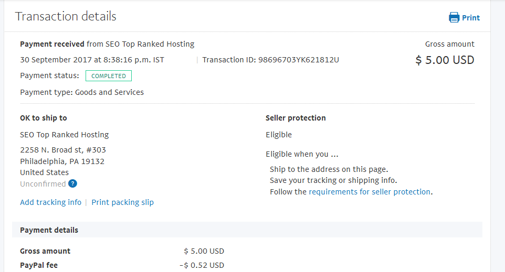Click the Philadelphia, PA 19132 address line
Viewport: 505px width, 272px height.
click(62, 161)
